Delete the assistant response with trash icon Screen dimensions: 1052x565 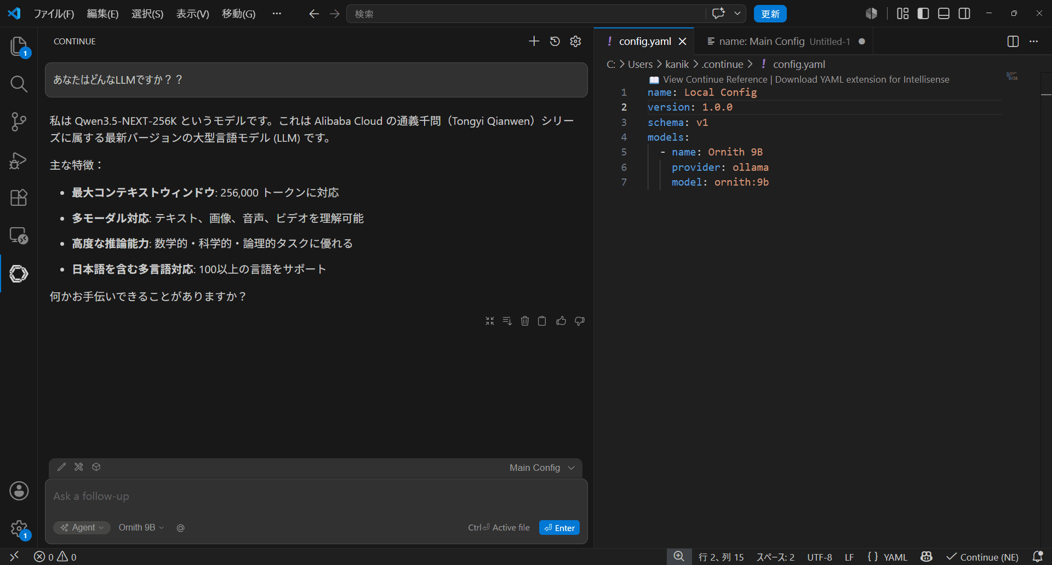525,321
